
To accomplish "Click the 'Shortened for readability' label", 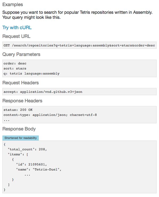I will pyautogui.click(x=20, y=138).
